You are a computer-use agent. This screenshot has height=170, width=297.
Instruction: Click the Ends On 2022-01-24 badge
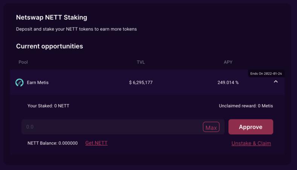(266, 74)
